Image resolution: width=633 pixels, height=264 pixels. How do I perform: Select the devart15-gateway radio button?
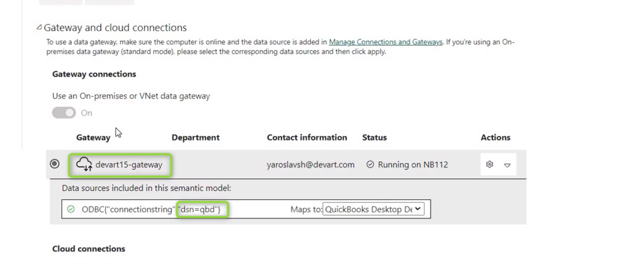[x=54, y=164]
